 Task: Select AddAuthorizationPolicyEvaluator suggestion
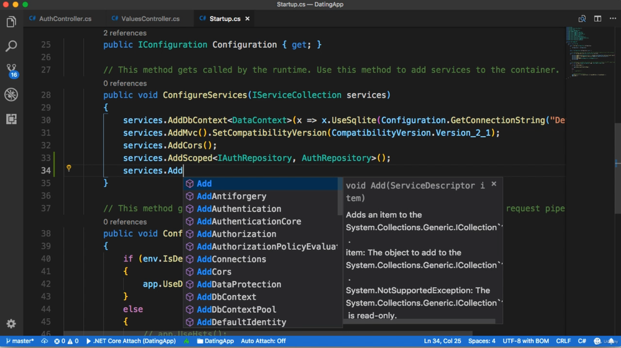(260, 247)
